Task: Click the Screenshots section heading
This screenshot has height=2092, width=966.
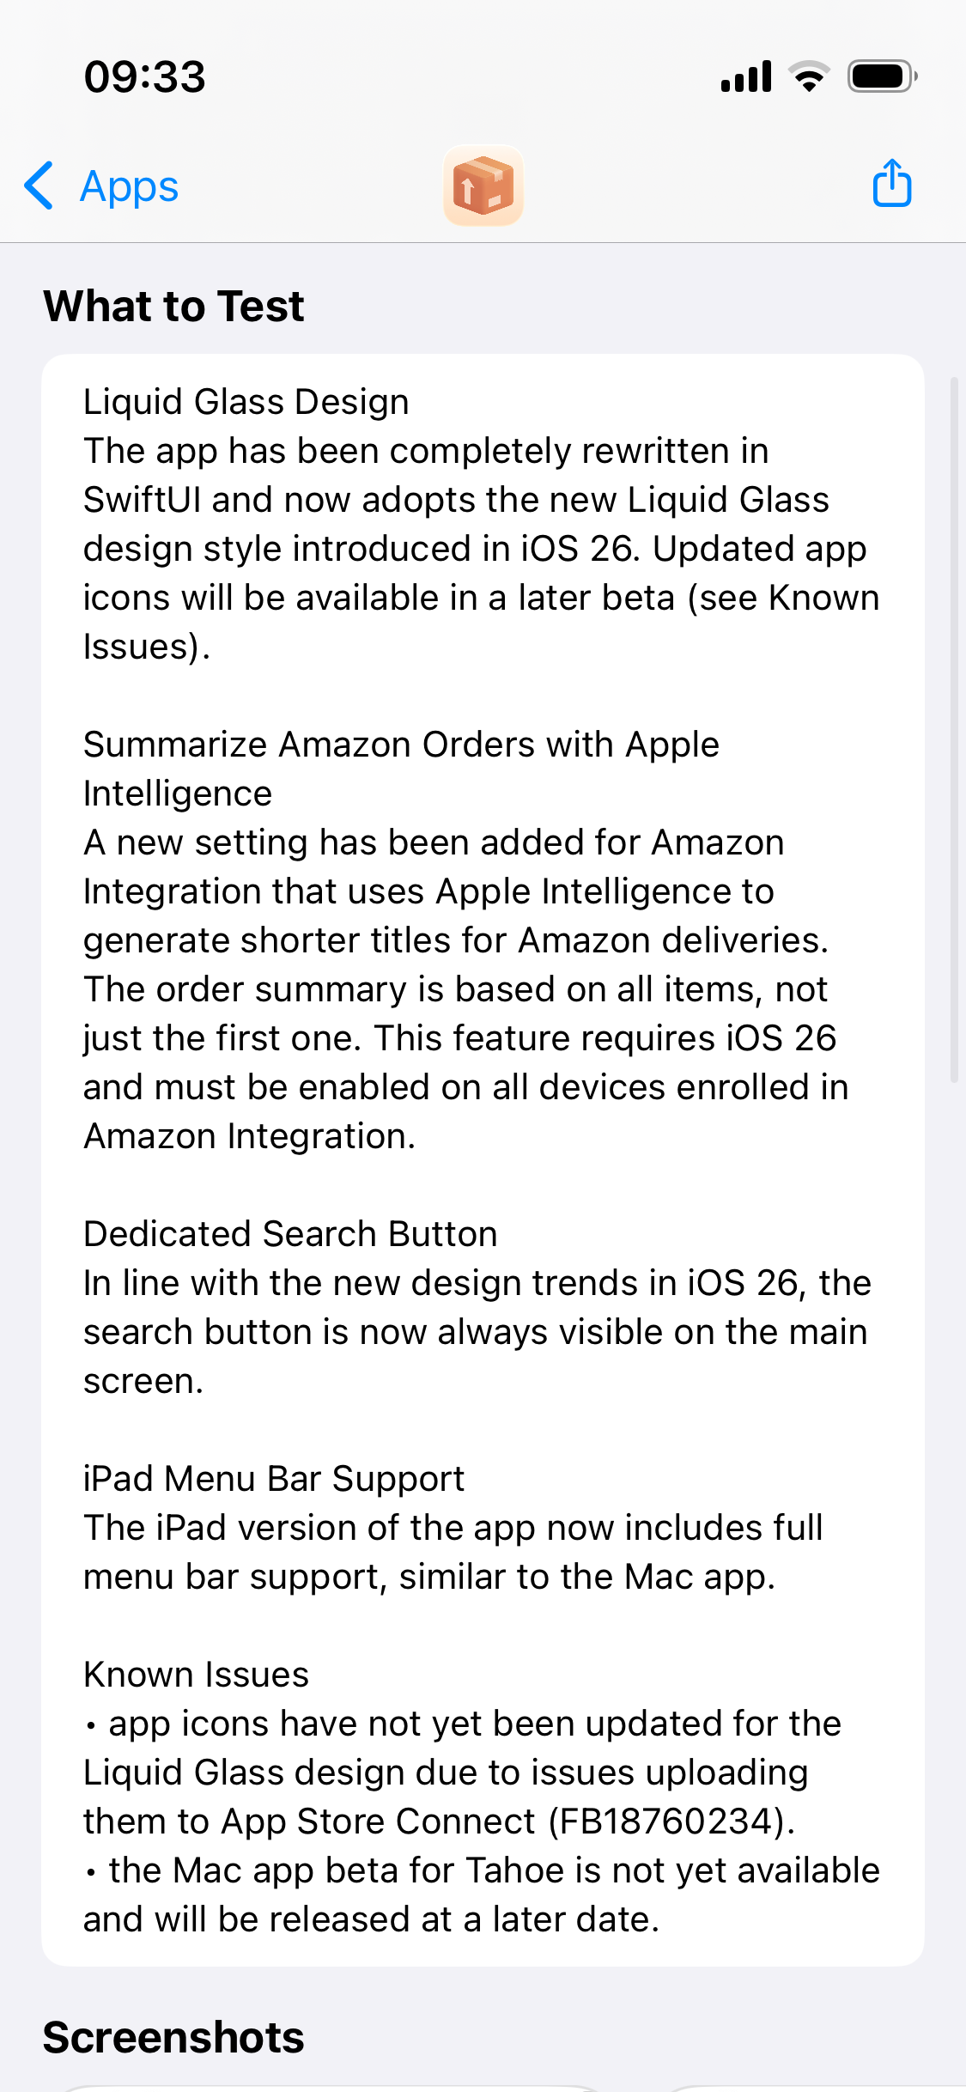Action: 174,2037
